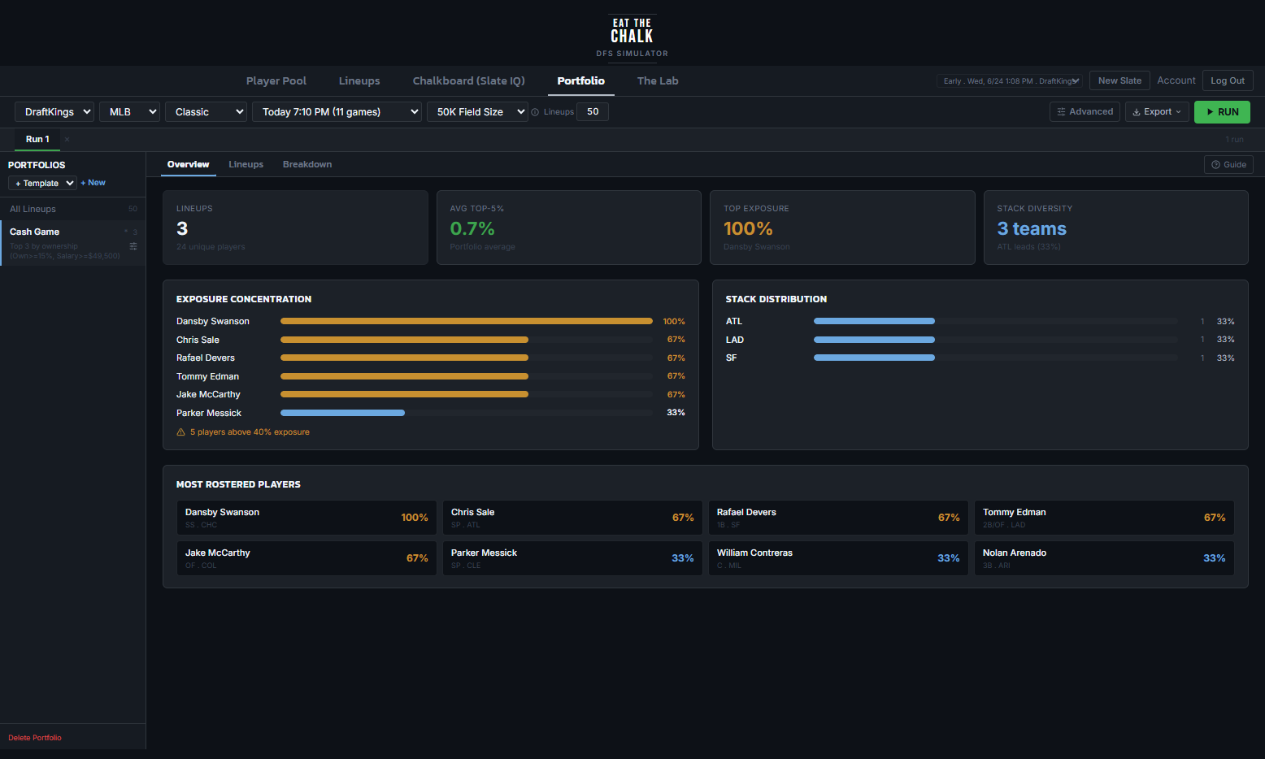Click Jake McCarthy most-rostered player card
Image resolution: width=1265 pixels, height=759 pixels.
[306, 558]
